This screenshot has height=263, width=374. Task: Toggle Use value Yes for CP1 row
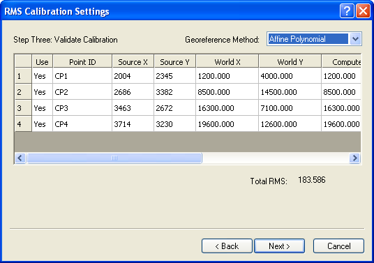click(x=43, y=76)
